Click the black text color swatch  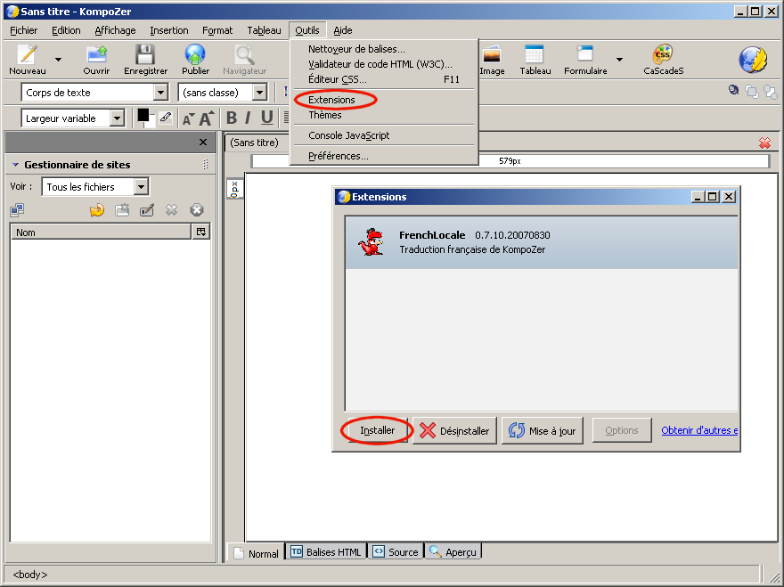tap(143, 115)
